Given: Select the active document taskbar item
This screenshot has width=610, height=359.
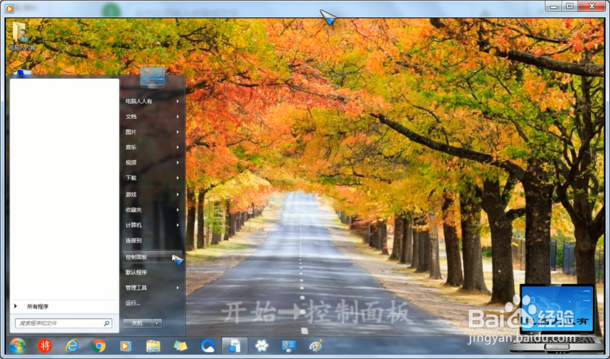Looking at the screenshot, I should coord(235,346).
